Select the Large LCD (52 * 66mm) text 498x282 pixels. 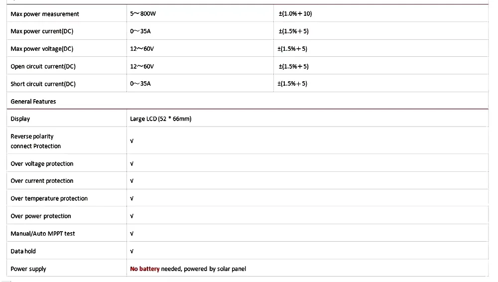tap(161, 119)
